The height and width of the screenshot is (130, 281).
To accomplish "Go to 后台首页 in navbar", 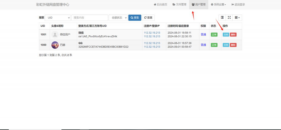I will 160,4.
